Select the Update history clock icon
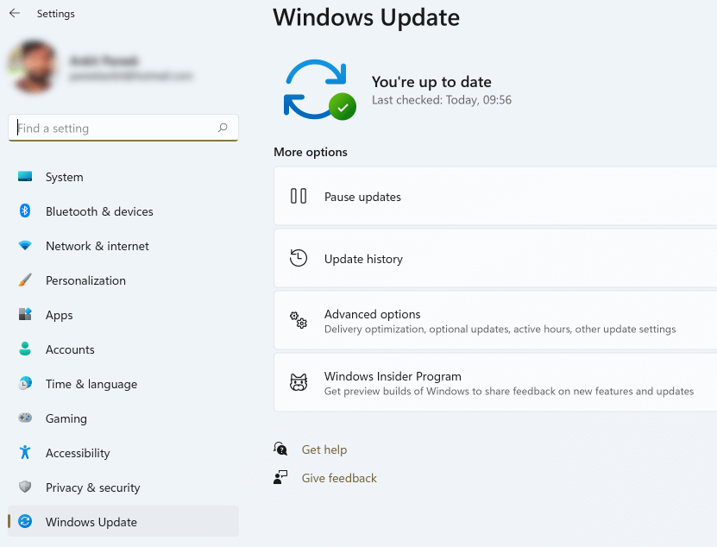 tap(298, 258)
